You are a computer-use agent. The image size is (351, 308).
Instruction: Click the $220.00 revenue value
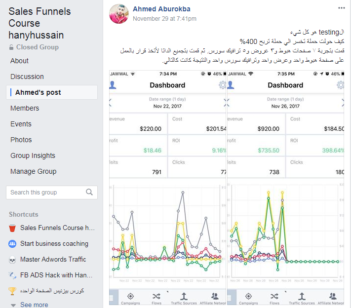(151, 129)
